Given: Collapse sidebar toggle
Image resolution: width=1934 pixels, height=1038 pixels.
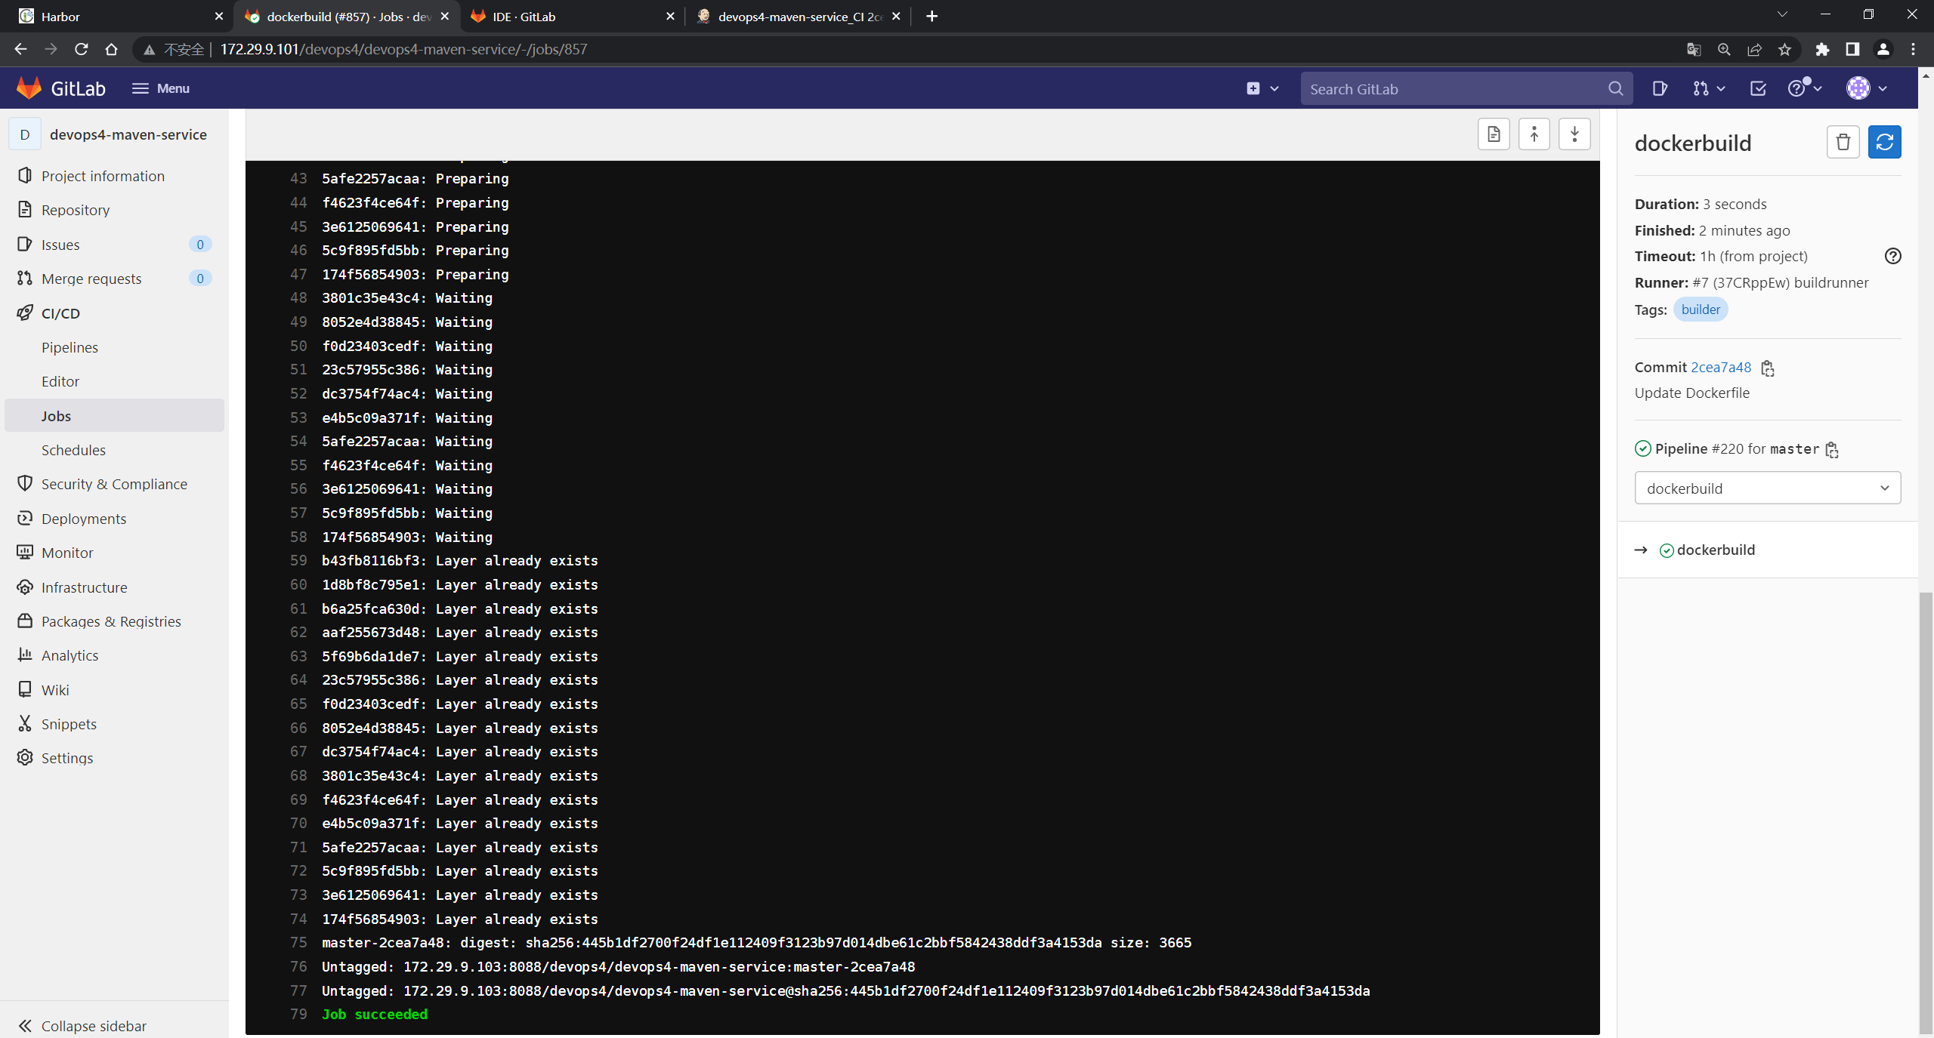Looking at the screenshot, I should point(83,1025).
